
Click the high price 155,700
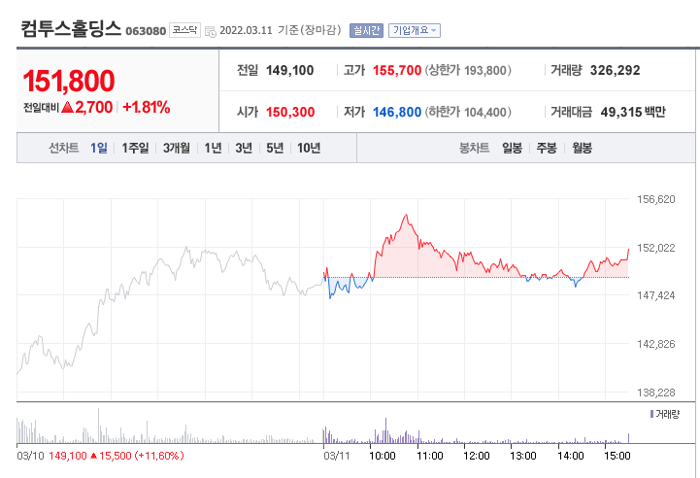[397, 70]
